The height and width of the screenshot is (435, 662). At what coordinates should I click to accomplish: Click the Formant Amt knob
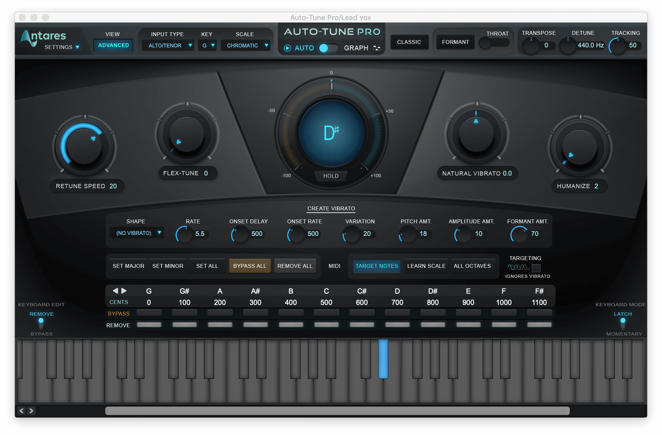519,234
